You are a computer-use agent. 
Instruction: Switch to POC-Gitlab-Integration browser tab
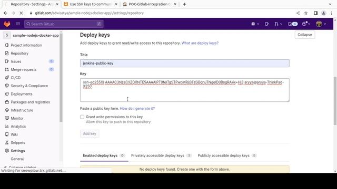(x=150, y=4)
